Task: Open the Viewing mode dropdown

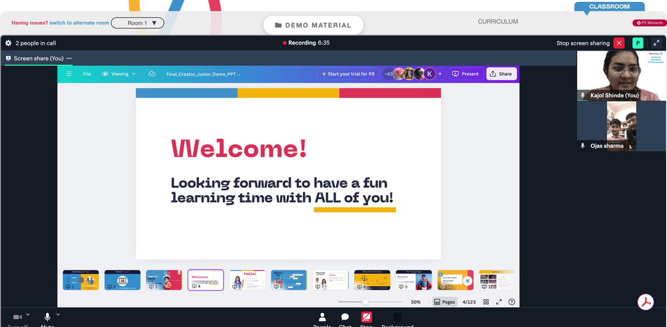Action: point(119,74)
